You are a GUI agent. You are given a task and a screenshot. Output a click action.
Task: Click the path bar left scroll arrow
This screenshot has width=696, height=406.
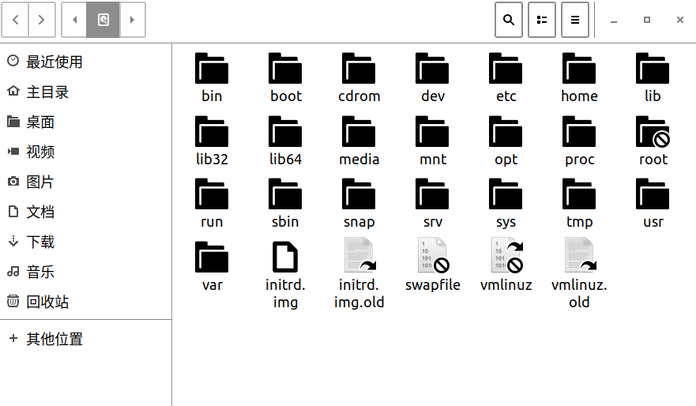click(x=74, y=20)
